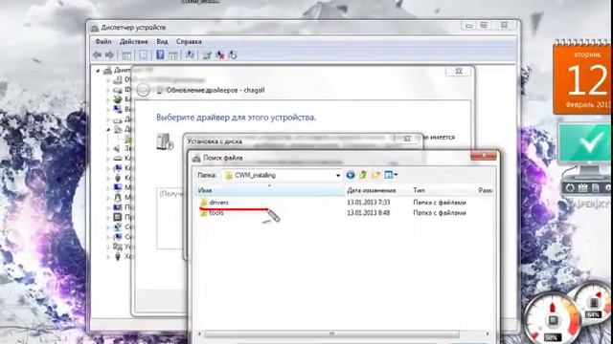Image resolution: width=613 pixels, height=344 pixels.
Task: Click the sound speaker category icon in tree
Action: [x=117, y=148]
